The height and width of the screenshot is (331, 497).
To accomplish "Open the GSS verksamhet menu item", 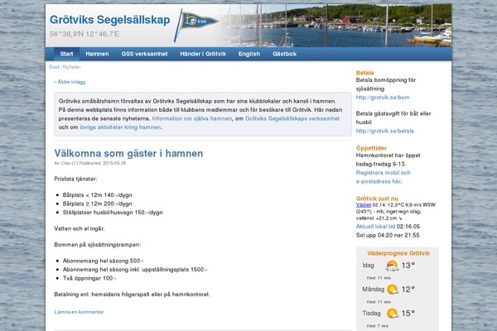I will [x=144, y=54].
